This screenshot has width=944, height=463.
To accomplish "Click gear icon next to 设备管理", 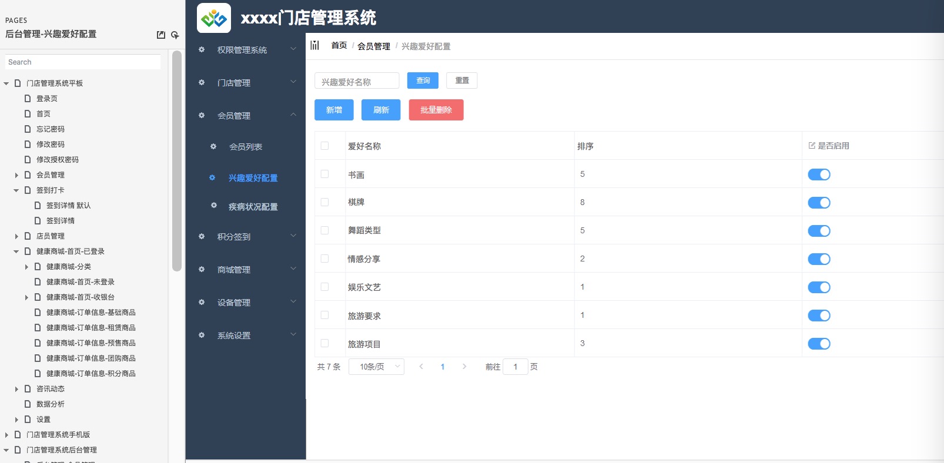I will tap(202, 302).
